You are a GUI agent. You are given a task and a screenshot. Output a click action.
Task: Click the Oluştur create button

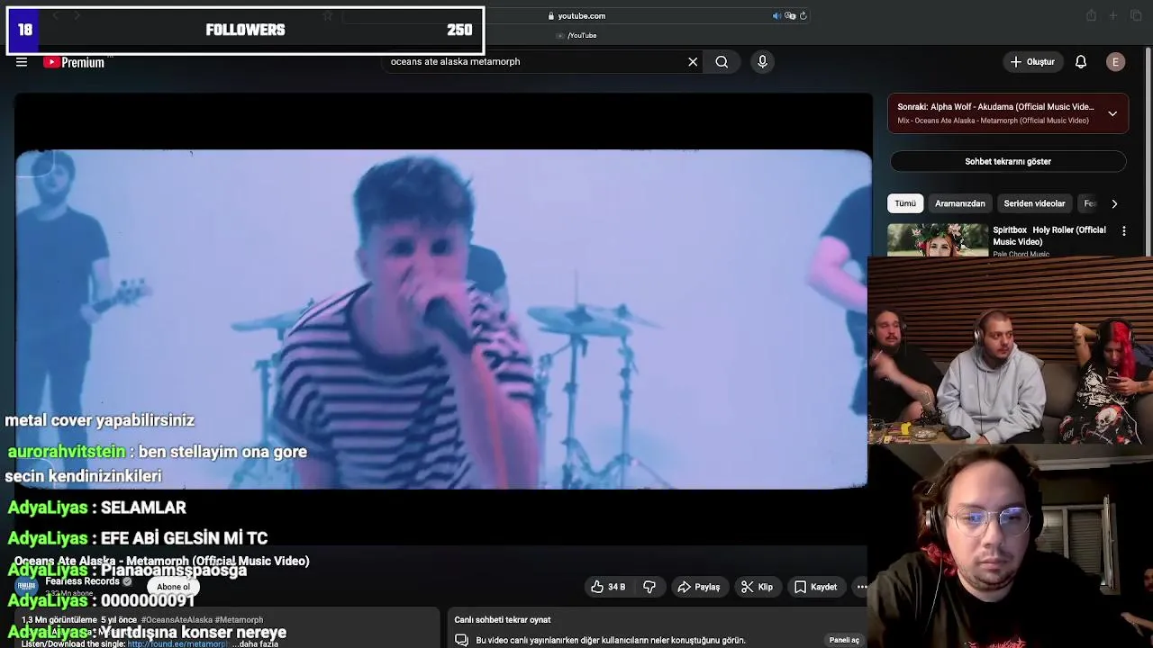point(1032,62)
